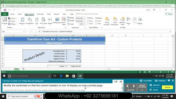Image resolution: width=176 pixels, height=99 pixels.
Task: Open the File tab
Action: [x=5, y=14]
